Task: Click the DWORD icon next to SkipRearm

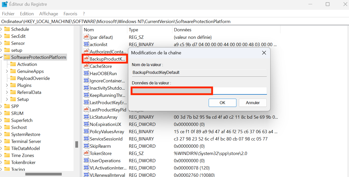Action: [86, 146]
